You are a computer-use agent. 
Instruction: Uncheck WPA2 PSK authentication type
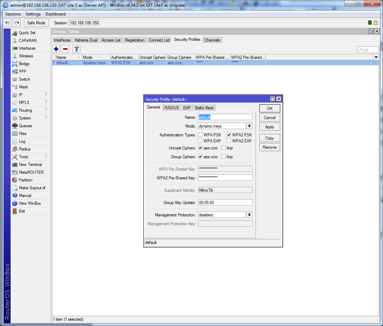coord(229,135)
